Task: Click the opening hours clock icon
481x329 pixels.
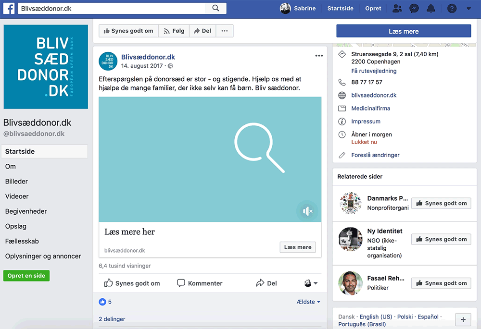Action: [x=342, y=134]
